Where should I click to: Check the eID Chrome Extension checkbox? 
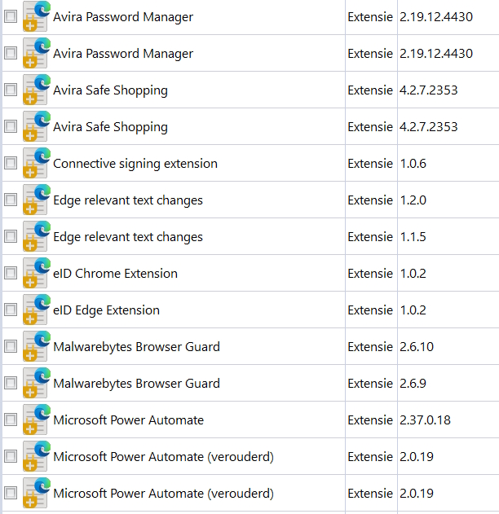(x=11, y=274)
